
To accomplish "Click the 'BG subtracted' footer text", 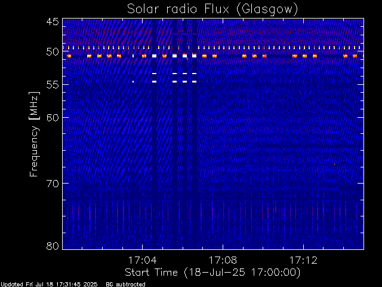I will click(x=126, y=285).
